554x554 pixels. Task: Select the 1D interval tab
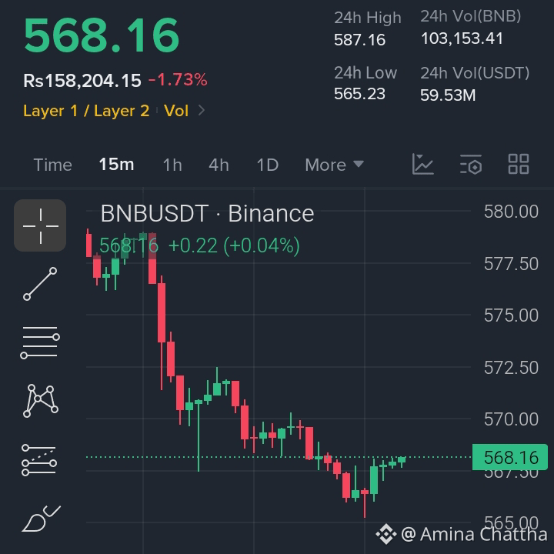pos(268,165)
